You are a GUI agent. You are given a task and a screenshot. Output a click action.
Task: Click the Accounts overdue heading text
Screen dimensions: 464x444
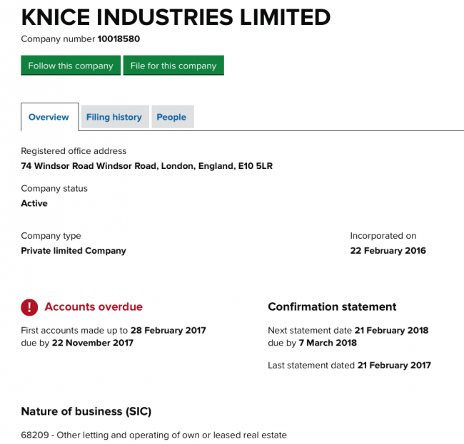(x=94, y=307)
